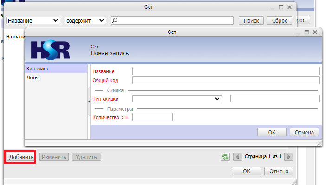Expand the Тип скидки dropdown
The height and width of the screenshot is (185, 326).
177,99
